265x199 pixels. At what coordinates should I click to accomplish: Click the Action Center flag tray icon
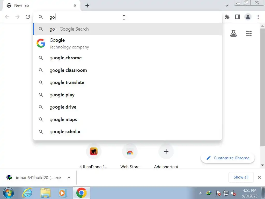(x=218, y=193)
